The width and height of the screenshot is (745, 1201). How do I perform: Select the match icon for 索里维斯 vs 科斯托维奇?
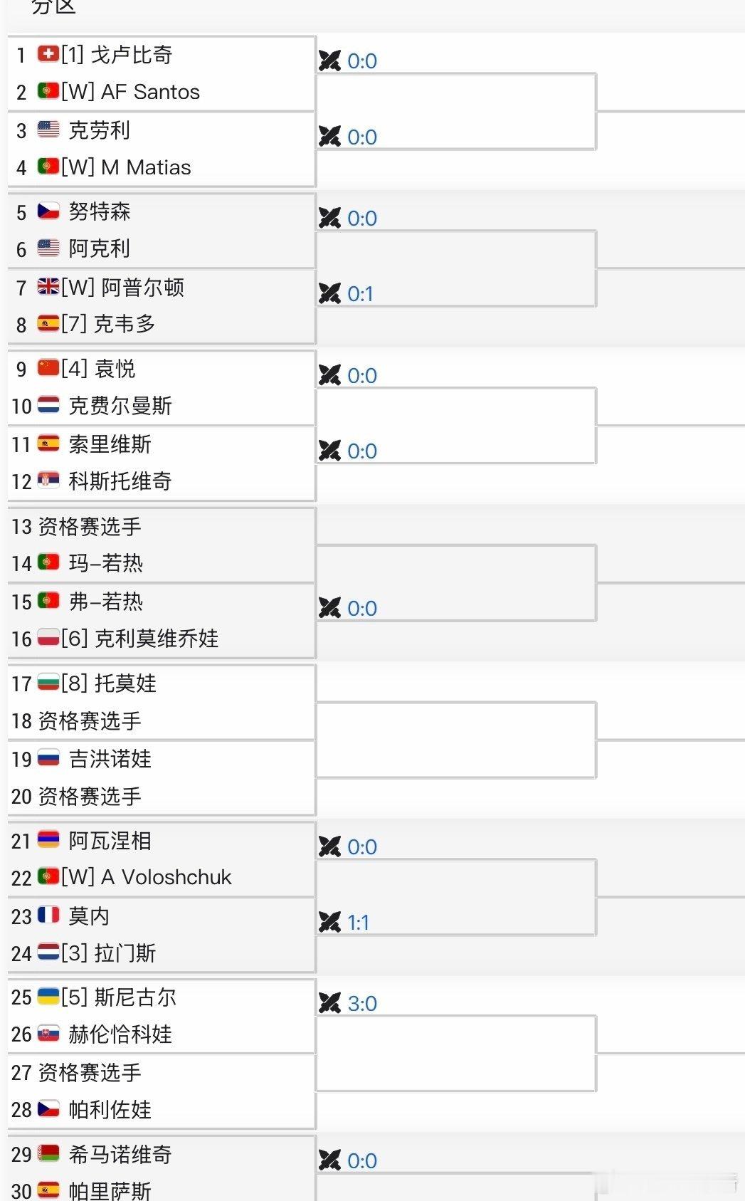(x=330, y=450)
